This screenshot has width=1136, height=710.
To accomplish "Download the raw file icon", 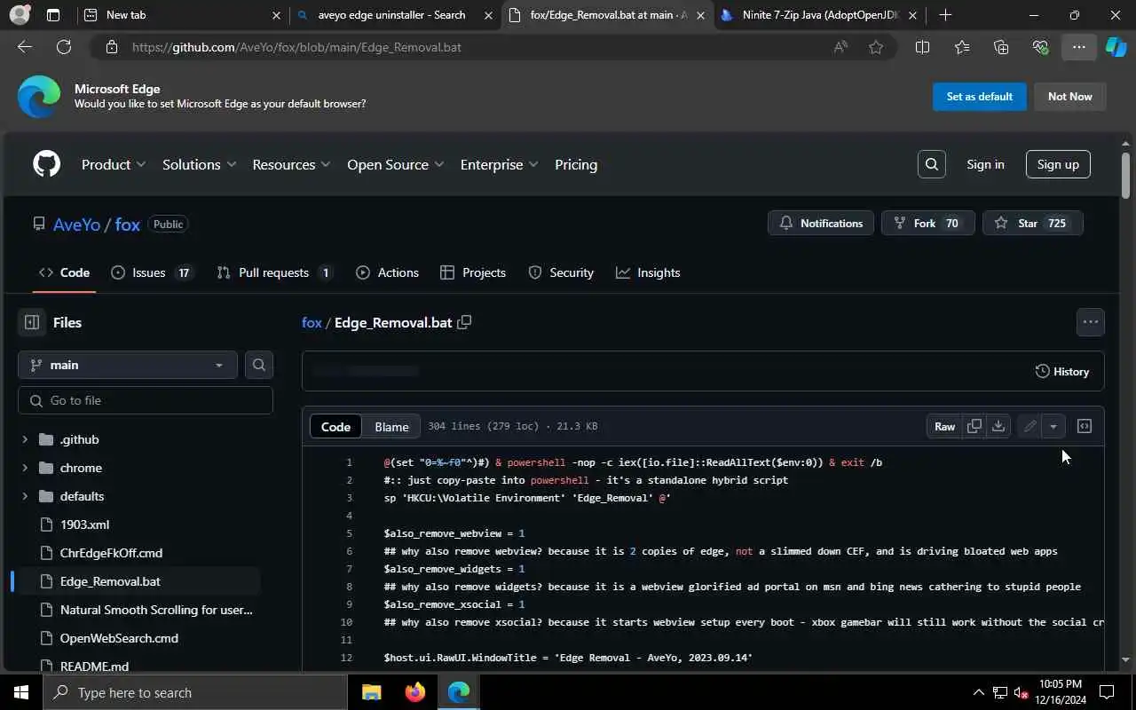I will coord(998,426).
